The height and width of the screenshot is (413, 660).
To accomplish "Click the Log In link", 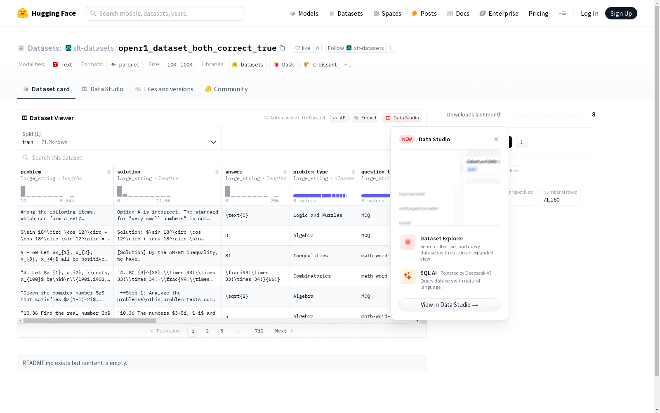I will (589, 13).
